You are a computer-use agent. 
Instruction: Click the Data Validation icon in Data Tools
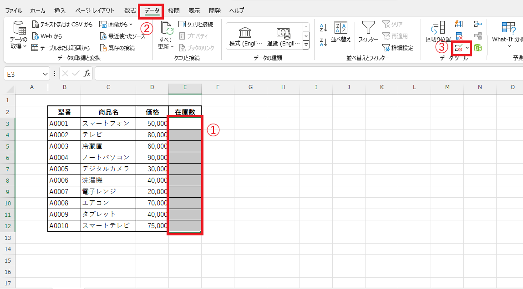pyautogui.click(x=459, y=48)
